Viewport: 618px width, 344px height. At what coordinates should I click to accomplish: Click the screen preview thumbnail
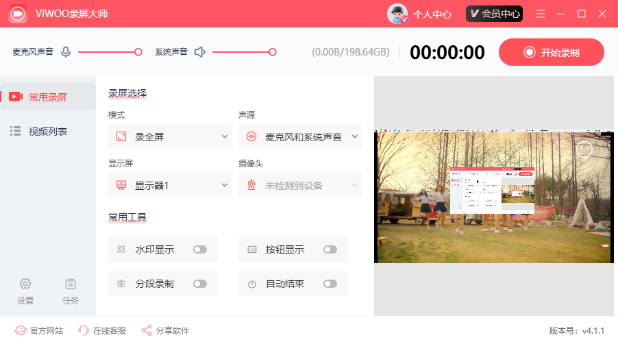pos(494,196)
